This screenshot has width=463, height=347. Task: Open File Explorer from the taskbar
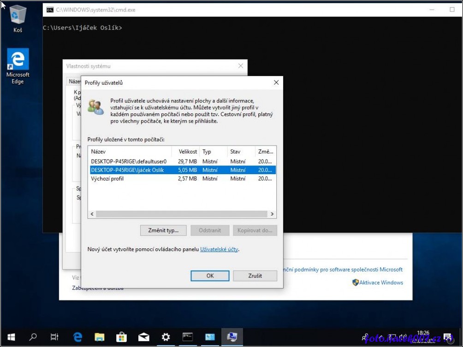(100, 337)
